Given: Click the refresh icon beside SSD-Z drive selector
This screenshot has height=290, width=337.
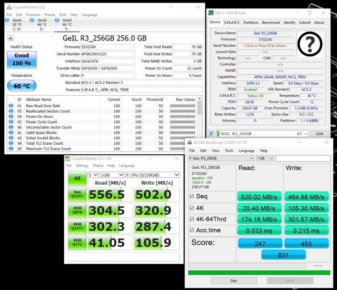Looking at the screenshot, I should (x=212, y=134).
